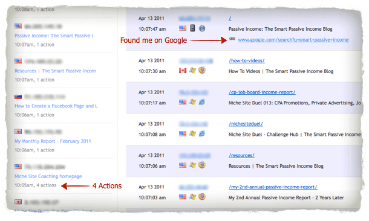Click Internet Explorer icon in cp-job-board row
This screenshot has width=369, height=221.
(x=202, y=102)
